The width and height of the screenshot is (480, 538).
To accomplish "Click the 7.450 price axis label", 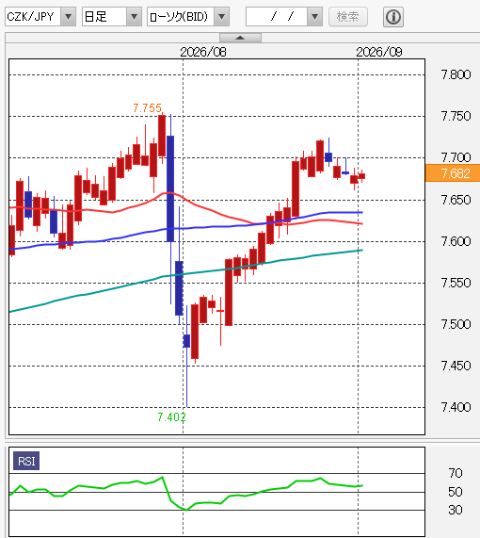I will point(456,366).
